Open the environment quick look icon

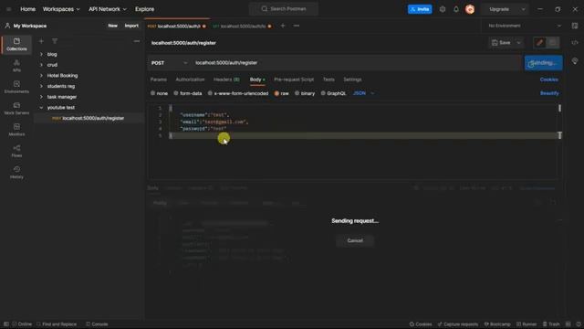pos(575,26)
